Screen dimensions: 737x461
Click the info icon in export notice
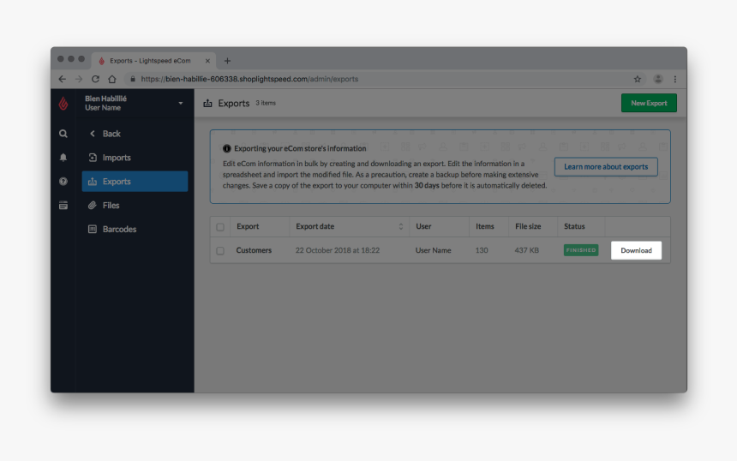tap(226, 148)
